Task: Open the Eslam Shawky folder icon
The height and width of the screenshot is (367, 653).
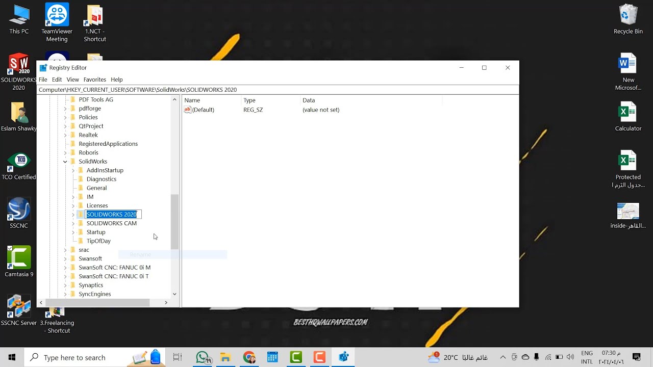Action: pyautogui.click(x=19, y=117)
